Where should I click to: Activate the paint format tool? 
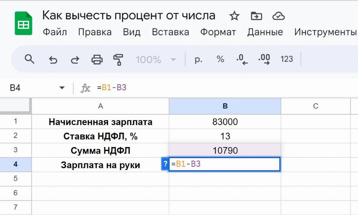tap(118, 59)
